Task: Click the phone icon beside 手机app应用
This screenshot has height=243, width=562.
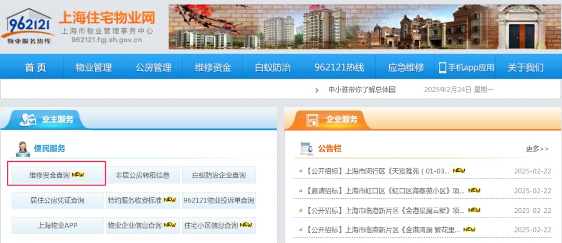Action: coord(442,67)
